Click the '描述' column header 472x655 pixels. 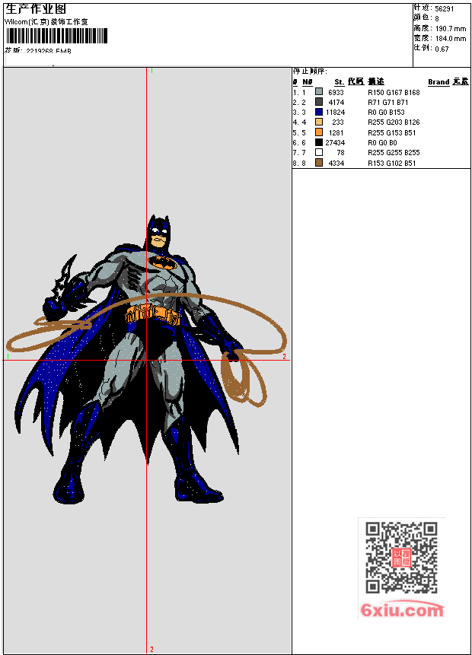(x=376, y=81)
